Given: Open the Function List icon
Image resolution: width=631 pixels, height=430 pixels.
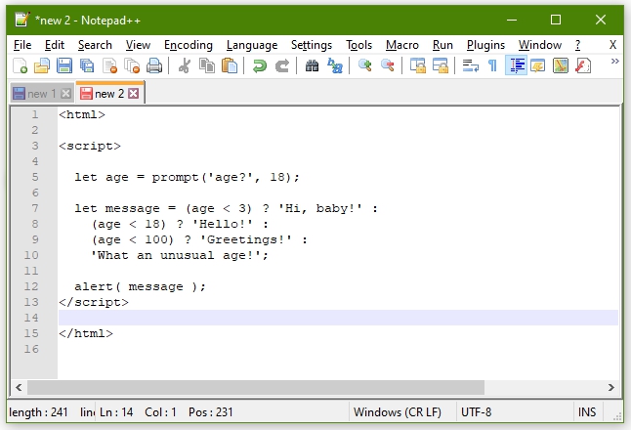Looking at the screenshot, I should pos(583,65).
